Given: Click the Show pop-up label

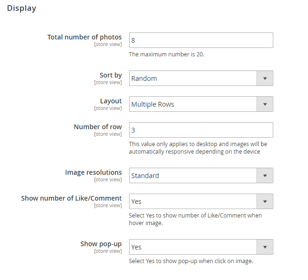Looking at the screenshot, I should click(x=101, y=244).
